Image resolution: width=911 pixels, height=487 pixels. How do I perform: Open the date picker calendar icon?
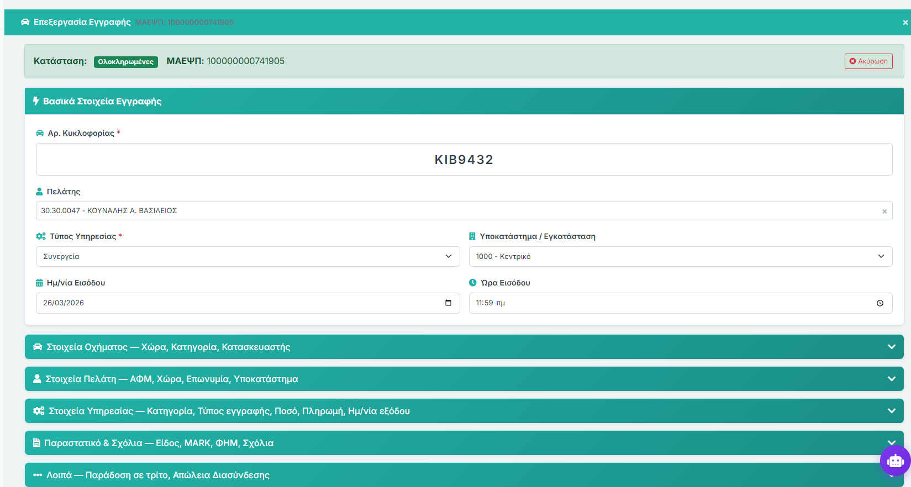(x=448, y=303)
